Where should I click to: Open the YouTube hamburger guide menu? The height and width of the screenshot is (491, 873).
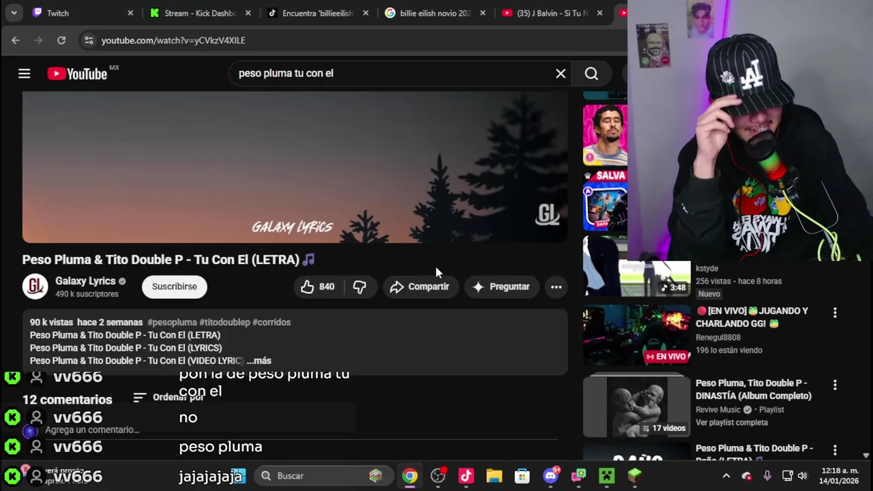click(x=25, y=74)
